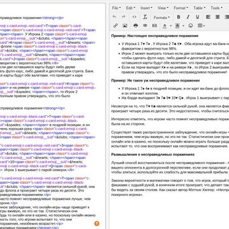
Task: Open the Formats dropdown
Action: tap(162, 17)
